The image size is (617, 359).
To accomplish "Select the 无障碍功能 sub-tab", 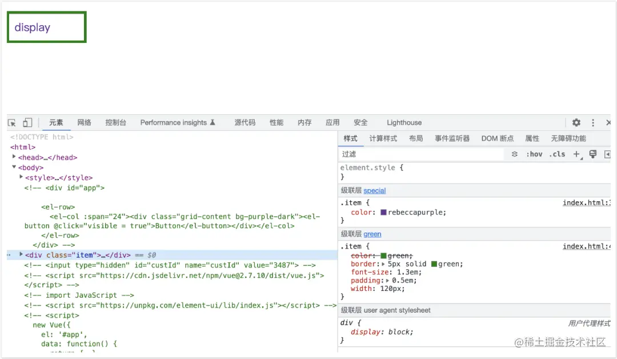I will [568, 138].
